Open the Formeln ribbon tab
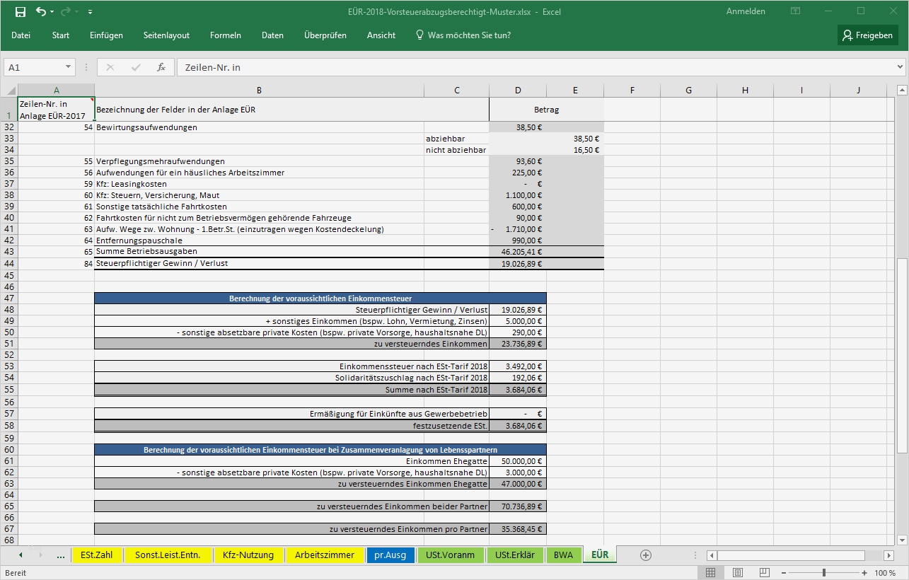Image resolution: width=909 pixels, height=580 pixels. 225,35
